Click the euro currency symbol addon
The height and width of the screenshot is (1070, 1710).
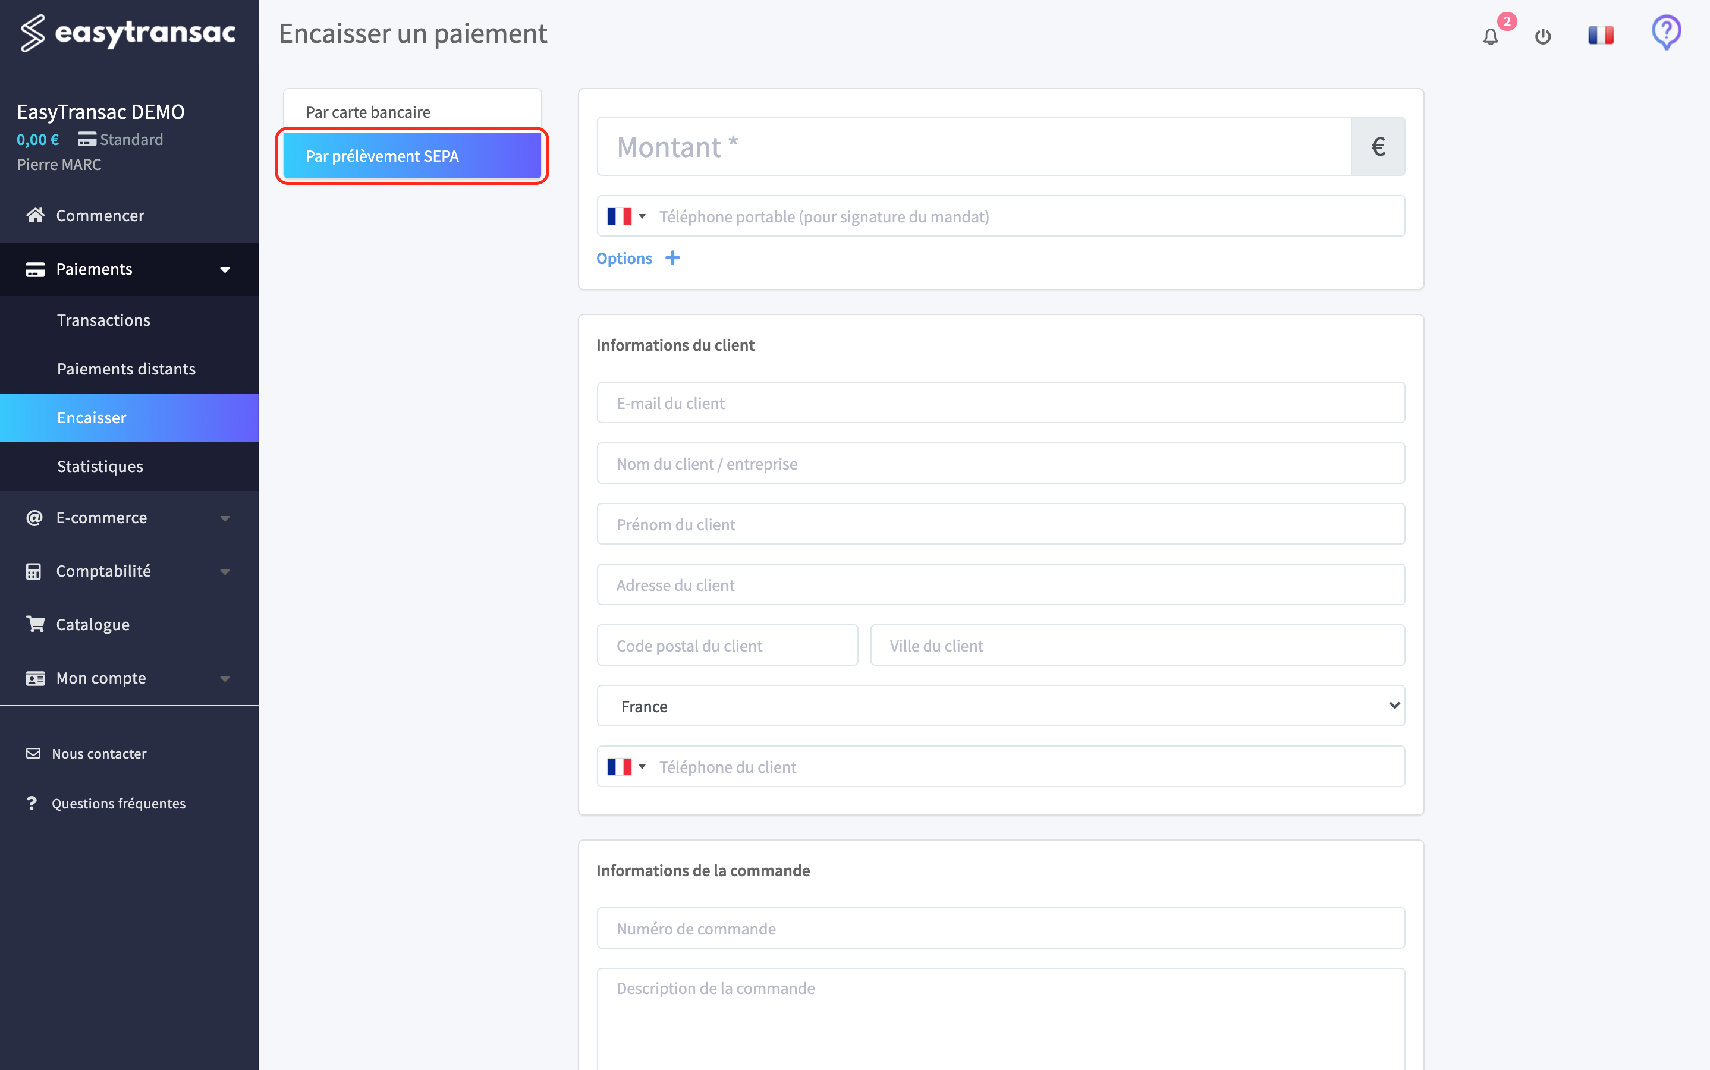[x=1378, y=146]
